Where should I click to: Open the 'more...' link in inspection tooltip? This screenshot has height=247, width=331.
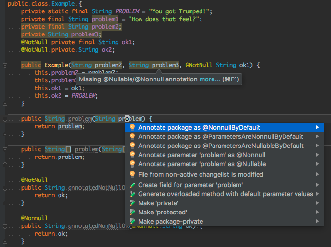tap(210, 79)
